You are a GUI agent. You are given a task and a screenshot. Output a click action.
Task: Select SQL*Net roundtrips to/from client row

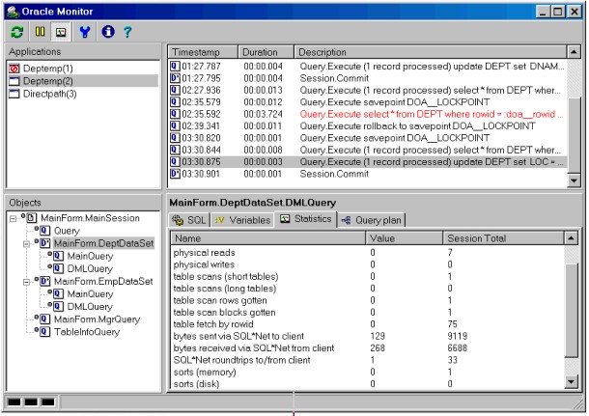coord(367,360)
